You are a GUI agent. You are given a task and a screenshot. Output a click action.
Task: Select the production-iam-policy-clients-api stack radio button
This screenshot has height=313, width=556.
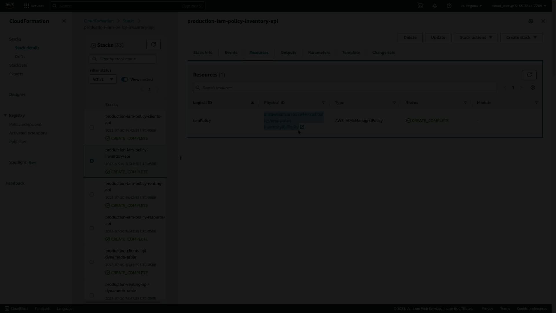pyautogui.click(x=92, y=128)
